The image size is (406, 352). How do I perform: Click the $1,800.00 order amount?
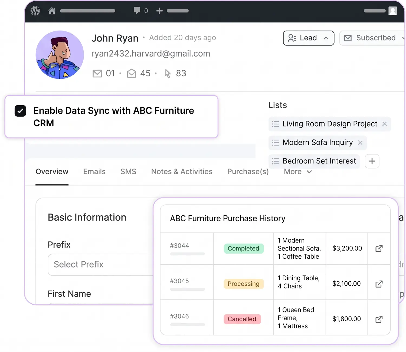(x=346, y=319)
